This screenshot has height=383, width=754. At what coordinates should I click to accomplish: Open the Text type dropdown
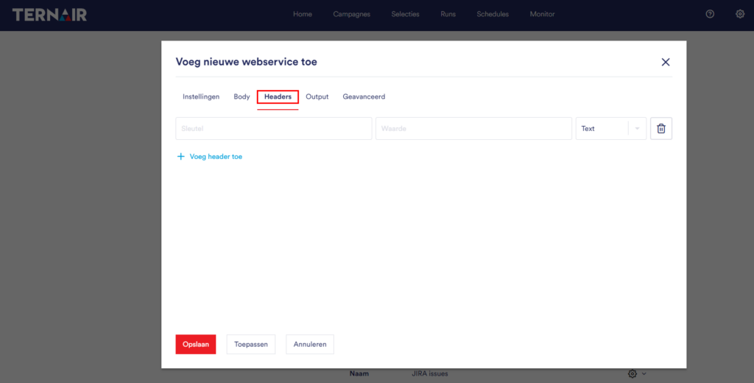point(610,128)
